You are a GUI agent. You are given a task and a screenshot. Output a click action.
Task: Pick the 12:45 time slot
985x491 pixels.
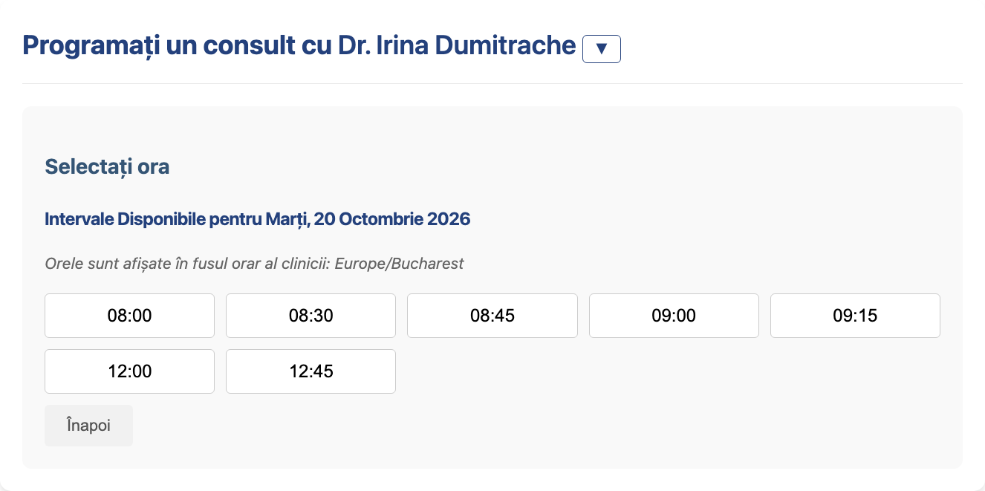tap(311, 371)
